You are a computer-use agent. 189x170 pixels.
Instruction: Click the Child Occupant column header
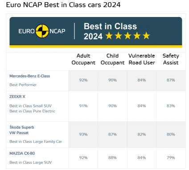coord(112,59)
